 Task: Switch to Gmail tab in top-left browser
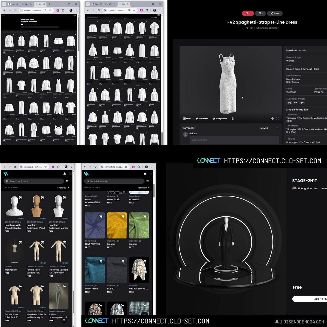tap(27, 4)
